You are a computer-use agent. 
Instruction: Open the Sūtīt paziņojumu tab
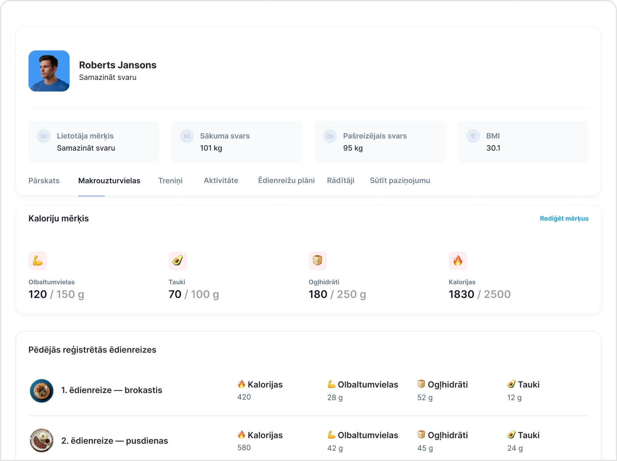coord(400,180)
